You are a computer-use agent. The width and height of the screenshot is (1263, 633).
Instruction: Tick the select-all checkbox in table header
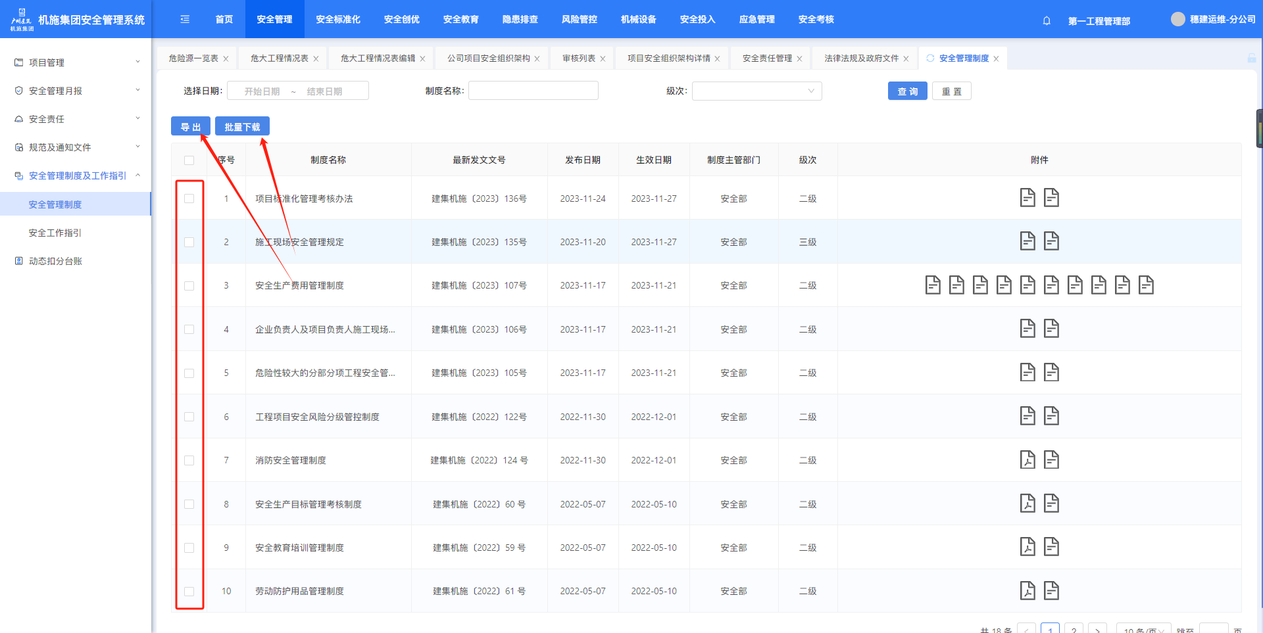click(x=189, y=160)
